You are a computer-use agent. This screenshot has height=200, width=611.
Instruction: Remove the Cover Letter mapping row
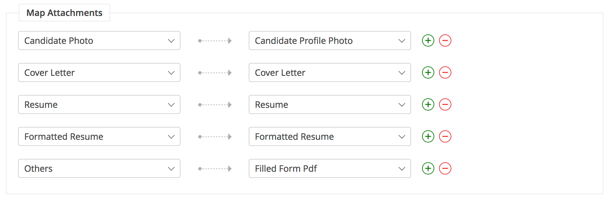[x=445, y=72]
